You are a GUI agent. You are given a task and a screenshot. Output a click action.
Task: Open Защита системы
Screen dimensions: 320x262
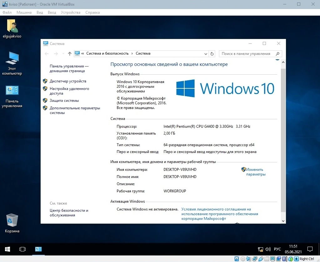[x=64, y=101]
